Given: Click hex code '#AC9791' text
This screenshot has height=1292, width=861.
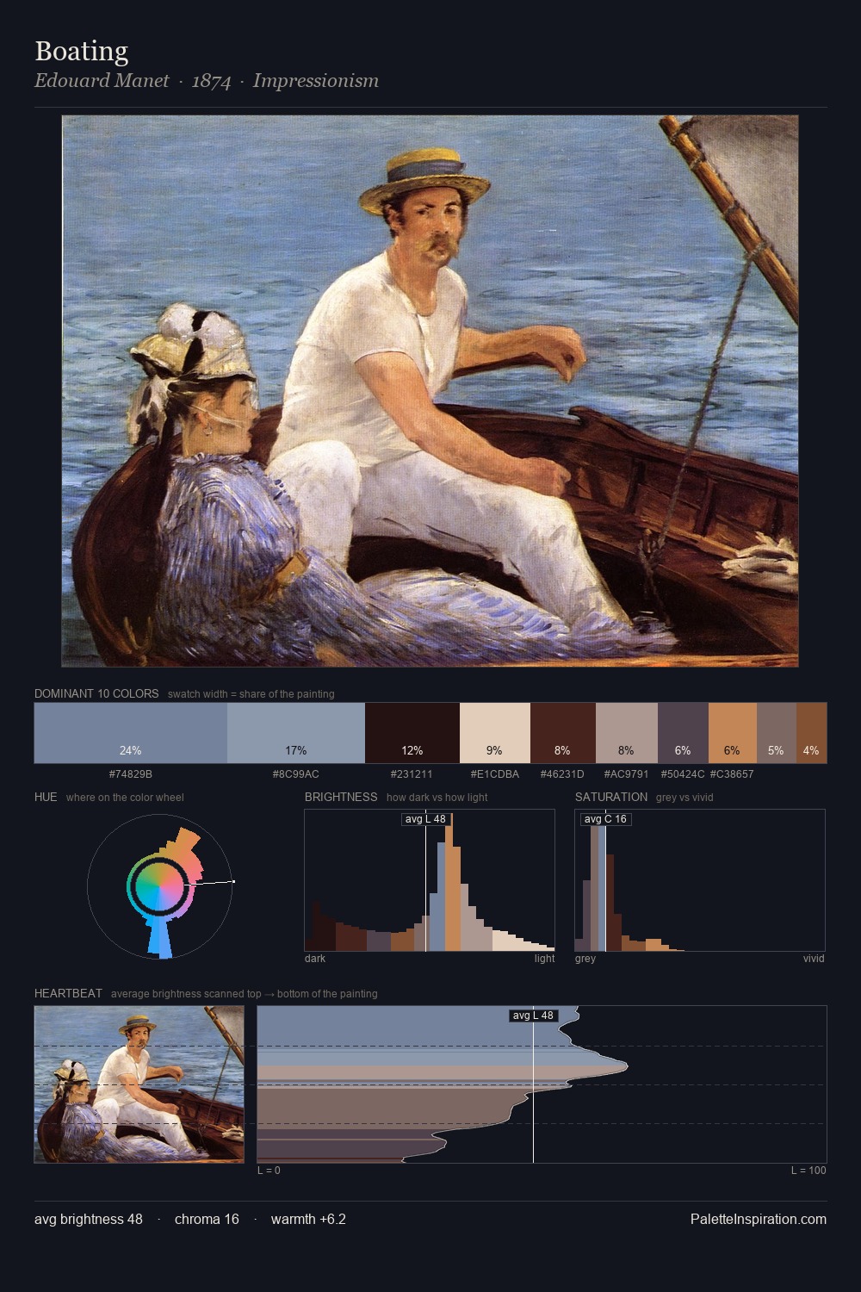Looking at the screenshot, I should [627, 774].
